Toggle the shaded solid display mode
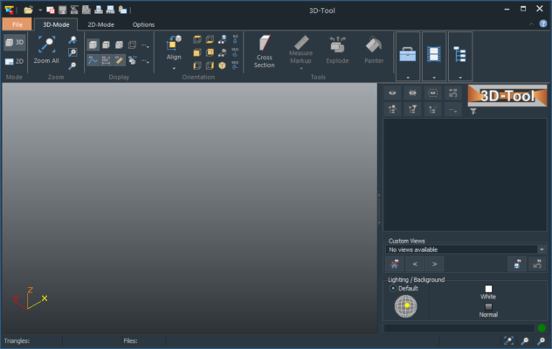This screenshot has height=349, width=552. coord(93,44)
